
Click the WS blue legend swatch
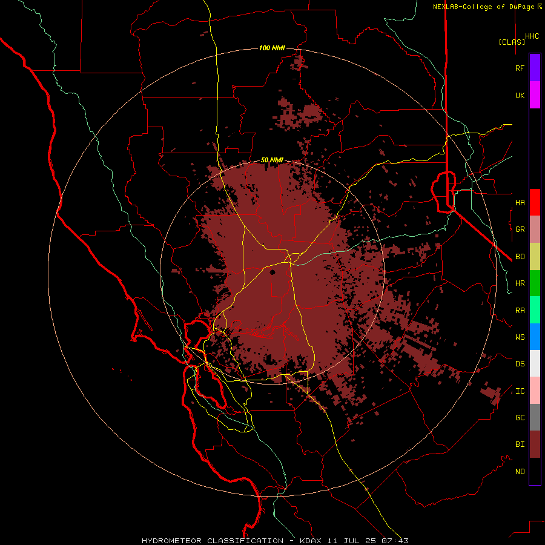click(535, 337)
